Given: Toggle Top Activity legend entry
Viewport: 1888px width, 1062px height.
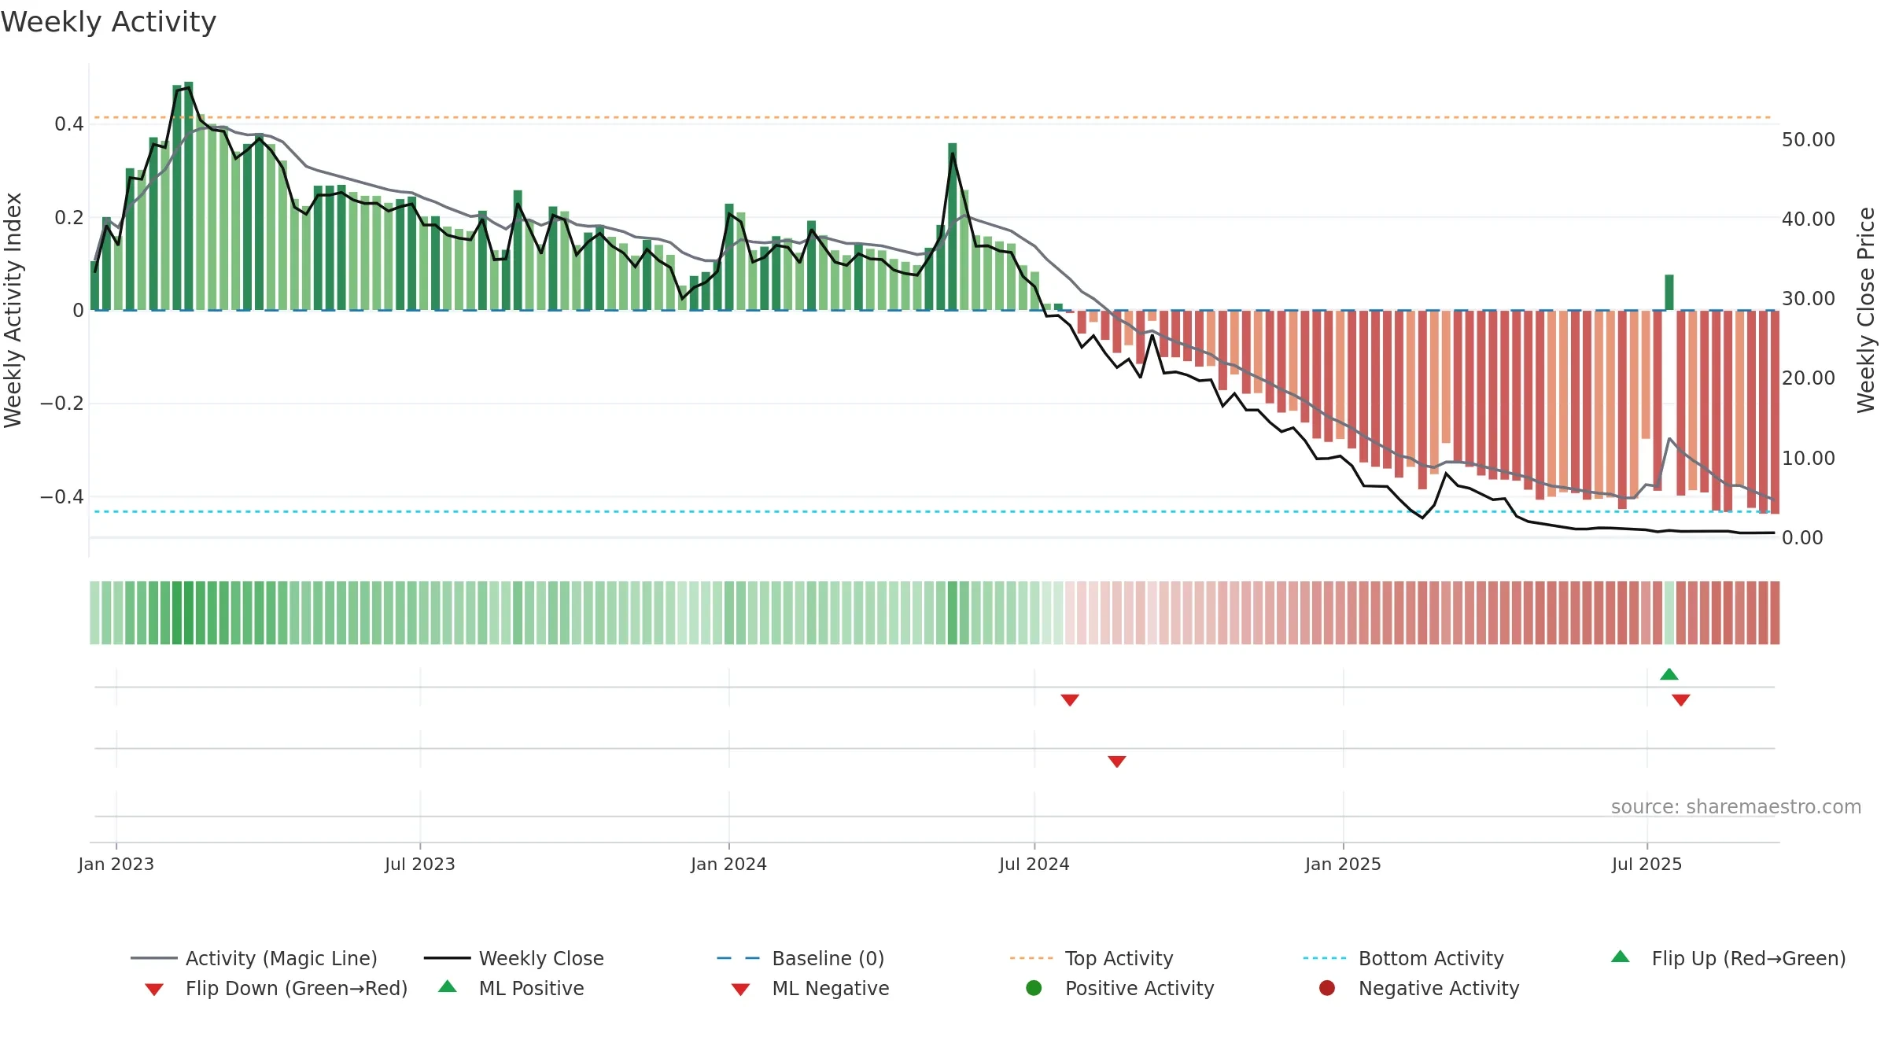Looking at the screenshot, I should pos(1091,958).
